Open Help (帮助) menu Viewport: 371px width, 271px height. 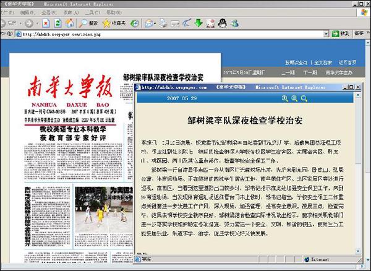click(114, 12)
